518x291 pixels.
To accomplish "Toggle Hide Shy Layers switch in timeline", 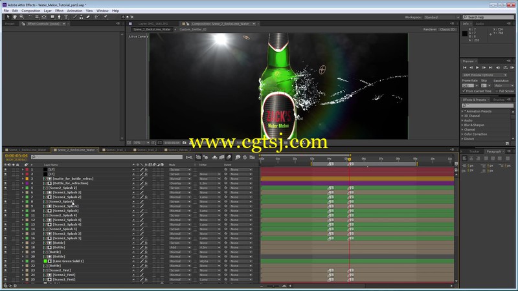I will pos(214,157).
